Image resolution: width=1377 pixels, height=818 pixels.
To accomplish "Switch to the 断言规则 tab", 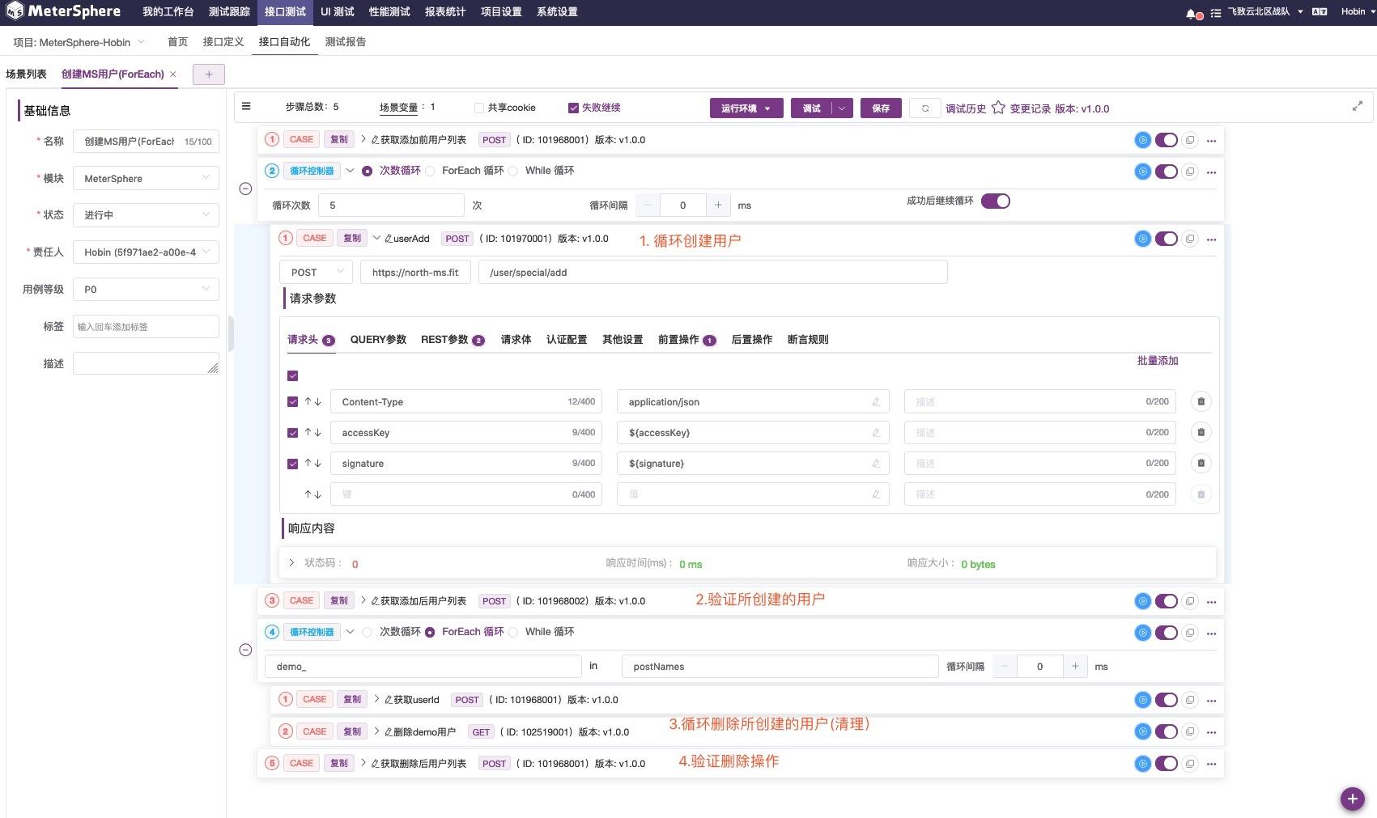I will 809,340.
